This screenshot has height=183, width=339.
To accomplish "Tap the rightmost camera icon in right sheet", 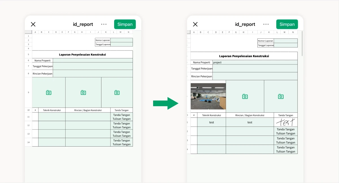I will (281, 97).
